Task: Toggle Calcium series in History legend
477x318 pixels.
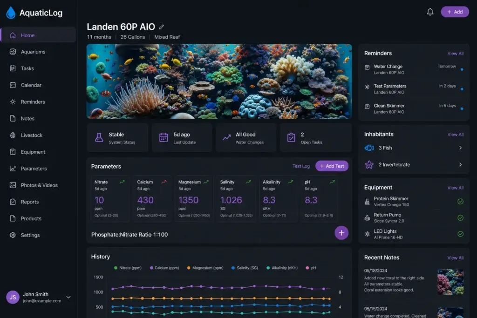Action: click(x=164, y=268)
